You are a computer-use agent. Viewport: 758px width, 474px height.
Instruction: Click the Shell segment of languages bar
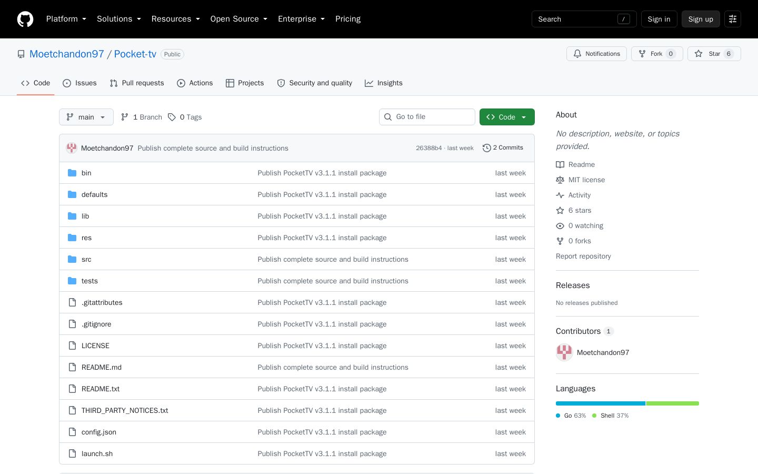(673, 403)
